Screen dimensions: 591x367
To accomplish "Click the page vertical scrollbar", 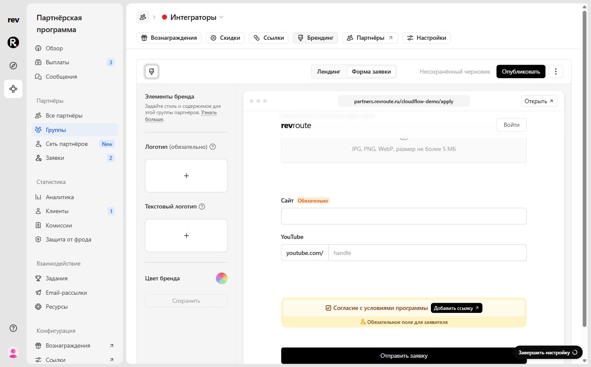I will 585,169.
